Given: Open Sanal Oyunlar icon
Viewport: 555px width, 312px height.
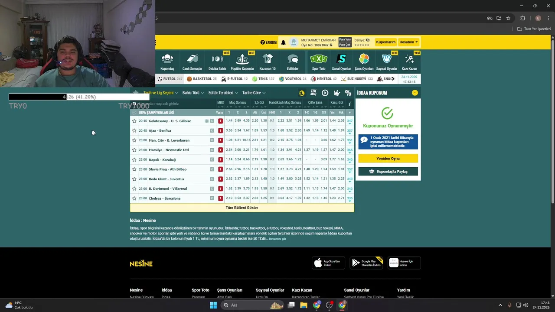Looking at the screenshot, I should click(341, 59).
